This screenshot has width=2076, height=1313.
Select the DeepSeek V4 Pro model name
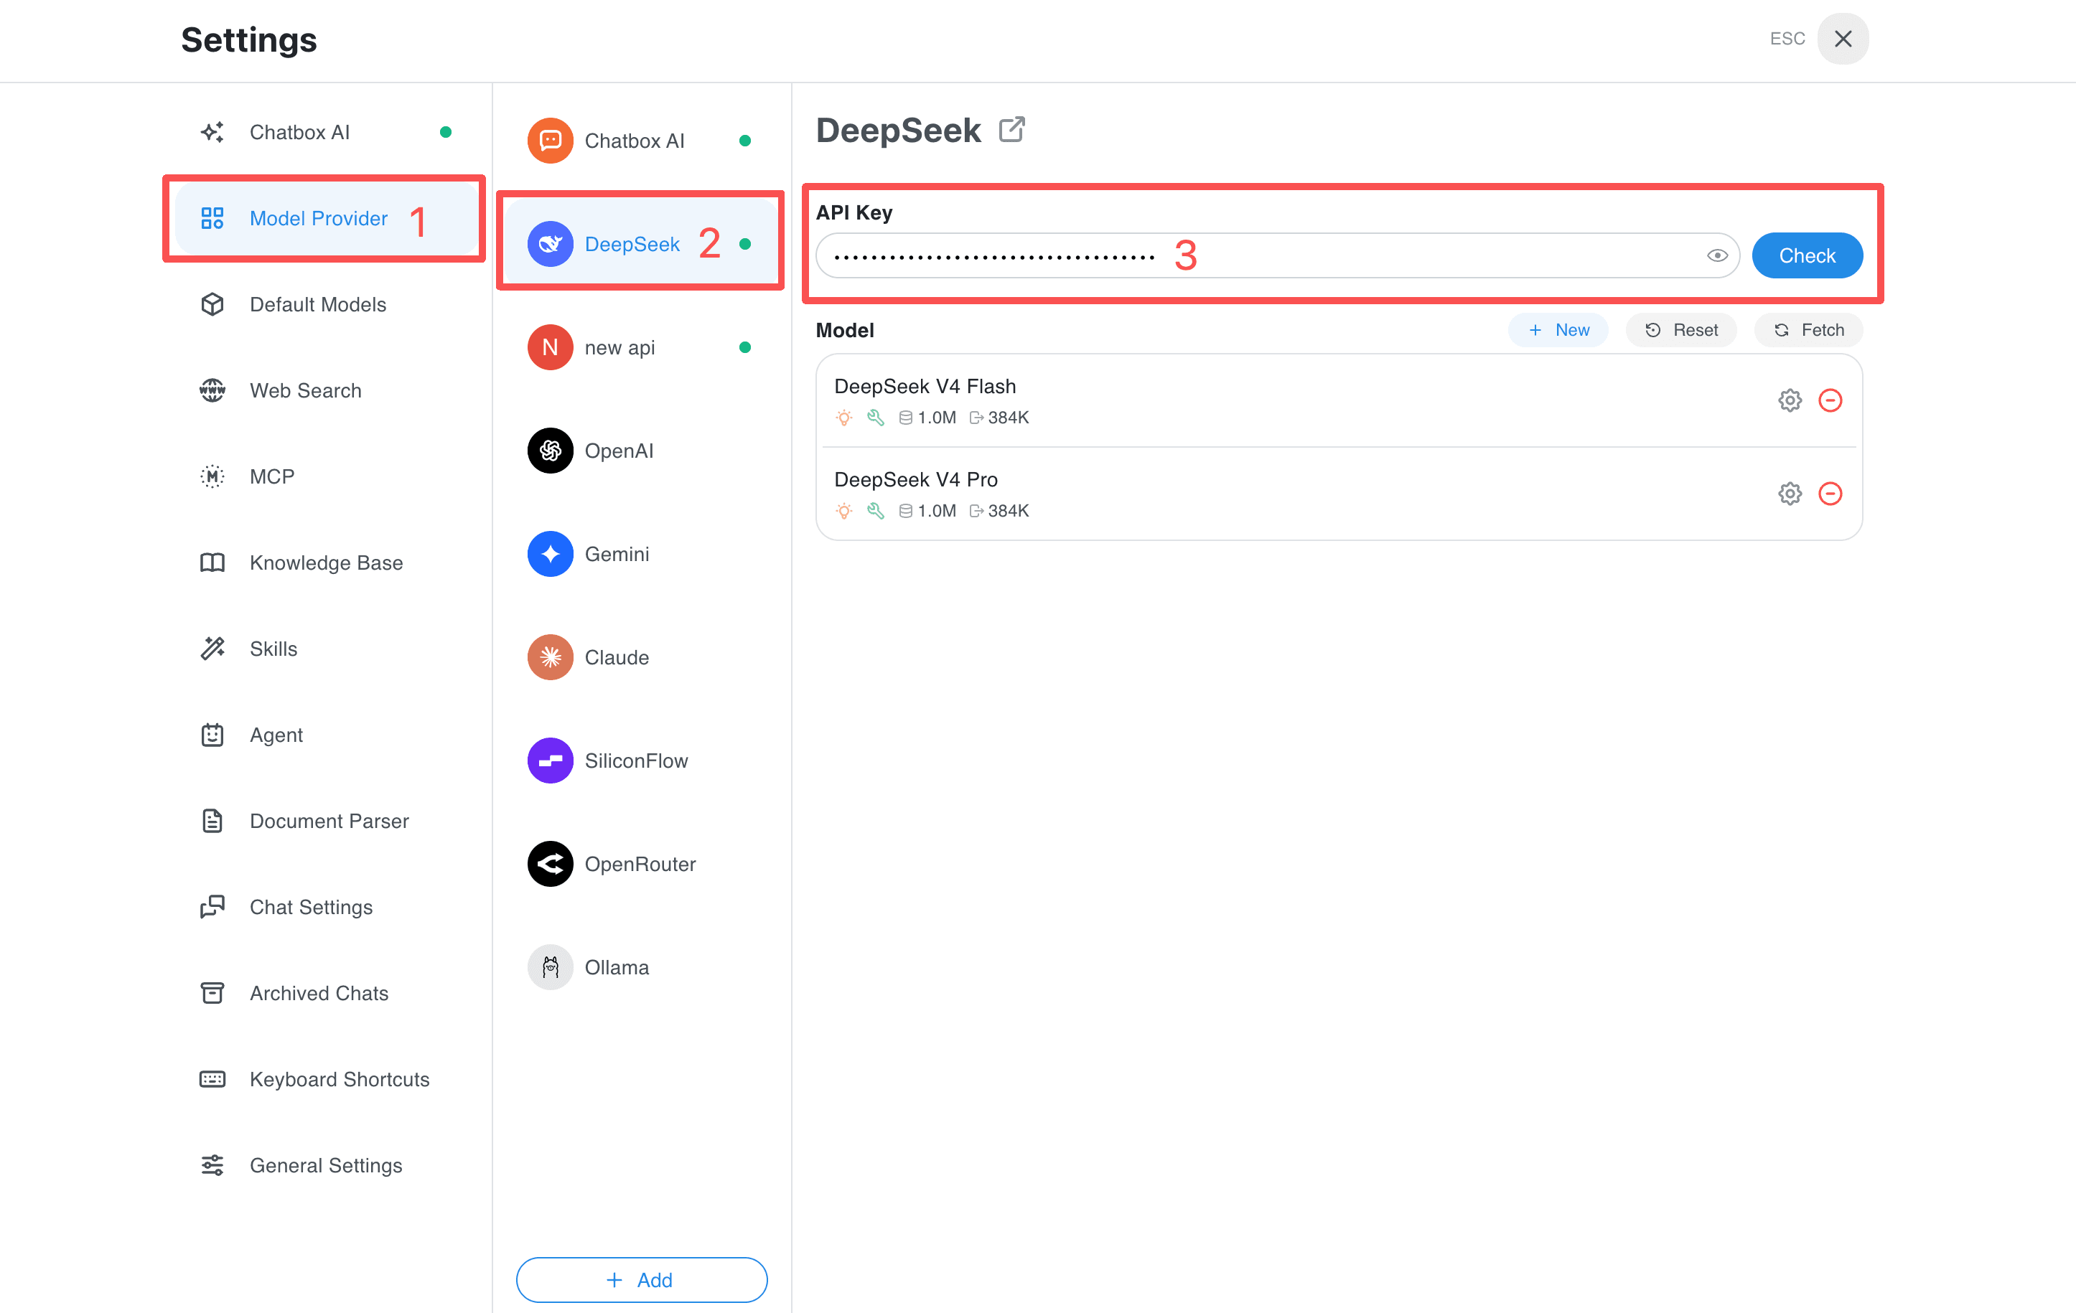(x=915, y=479)
